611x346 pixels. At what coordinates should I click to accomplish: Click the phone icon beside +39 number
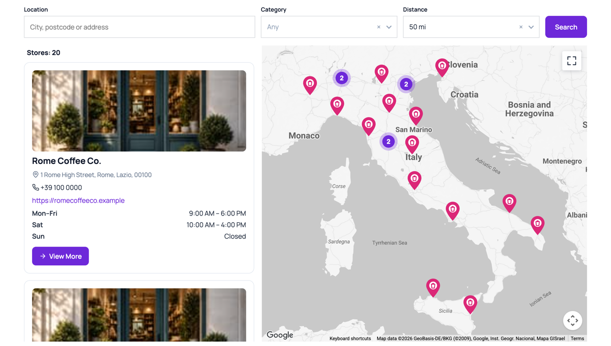click(35, 187)
